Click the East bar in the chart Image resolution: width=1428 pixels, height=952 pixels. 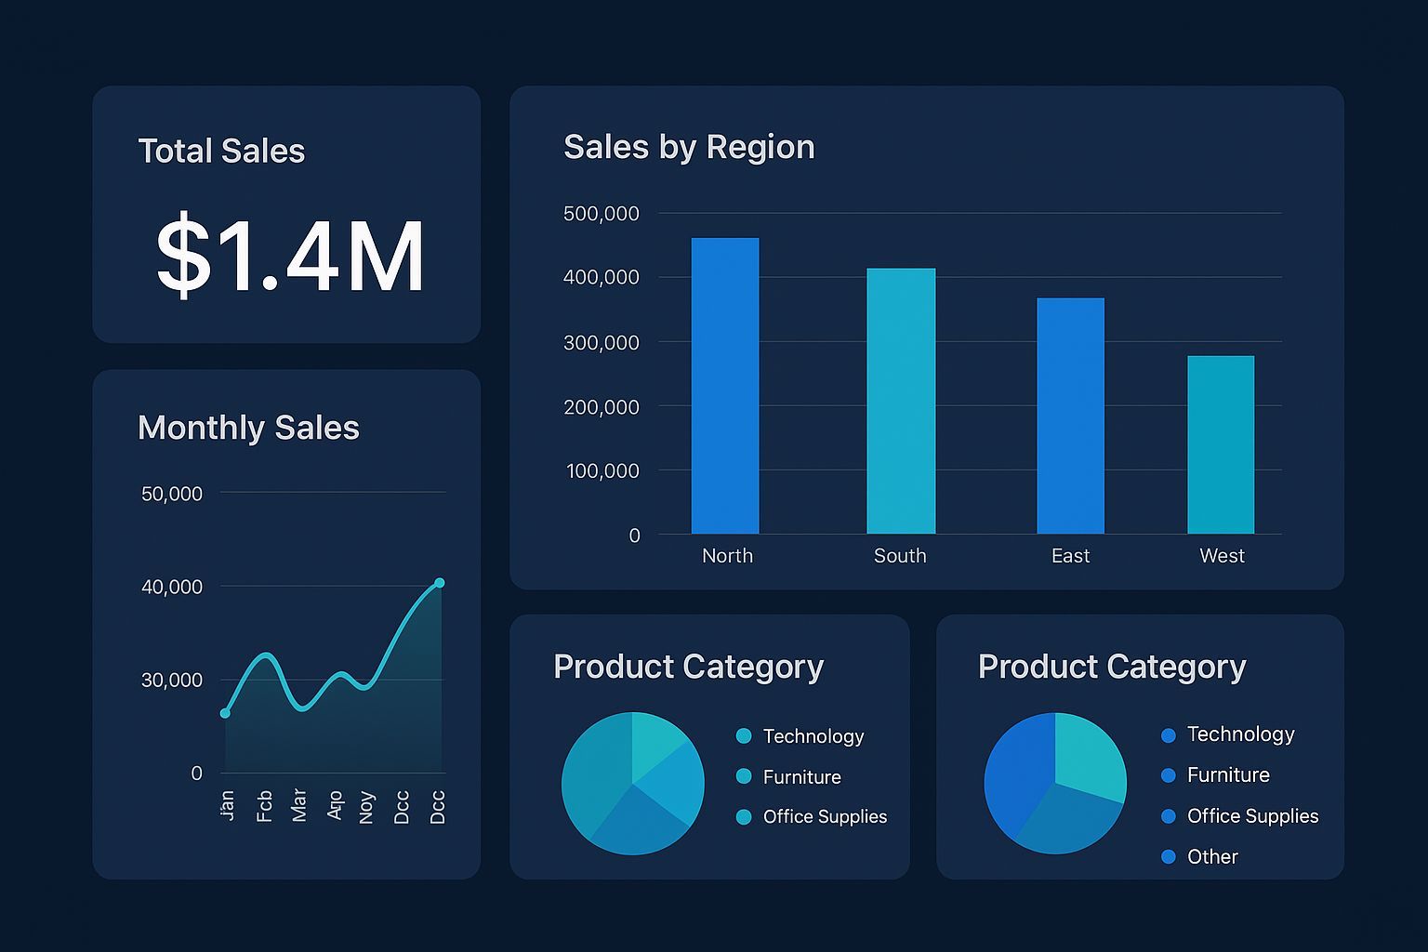(x=1070, y=416)
